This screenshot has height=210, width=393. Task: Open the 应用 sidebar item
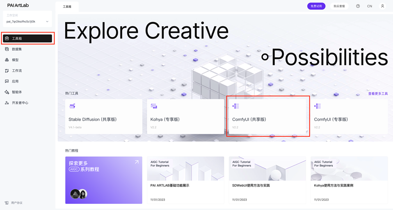pos(27,81)
